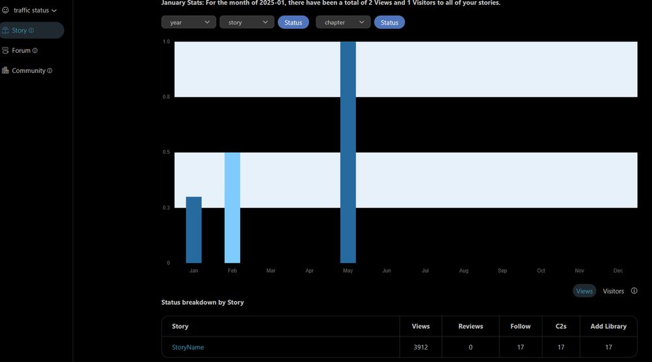Click the Forum icon in sidebar

pos(5,50)
